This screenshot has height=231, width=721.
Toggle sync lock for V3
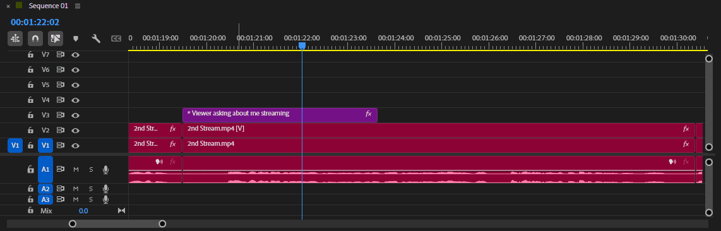click(60, 115)
